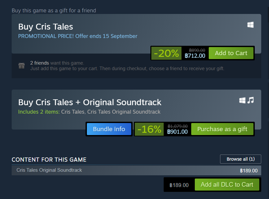The height and width of the screenshot is (199, 269).
Task: Open Bundle info for soundtrack bundle
Action: pos(109,129)
